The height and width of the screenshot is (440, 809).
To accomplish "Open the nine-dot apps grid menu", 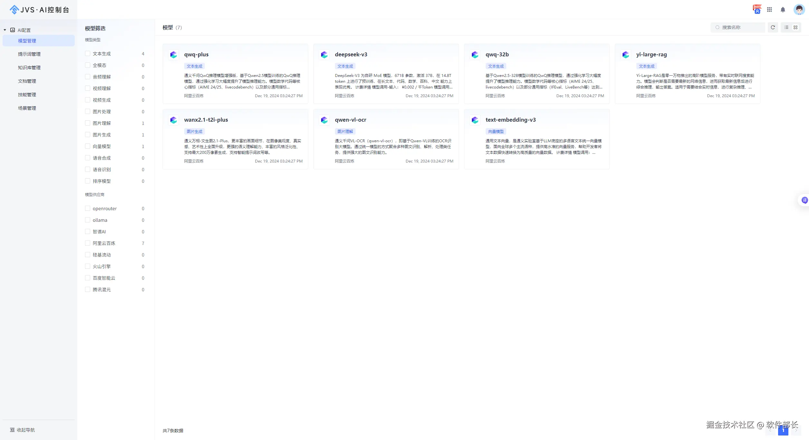I will pos(769,10).
